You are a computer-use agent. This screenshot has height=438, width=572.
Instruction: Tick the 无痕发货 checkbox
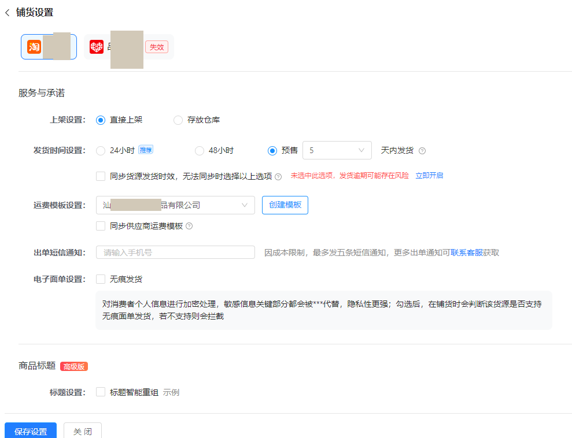(101, 279)
